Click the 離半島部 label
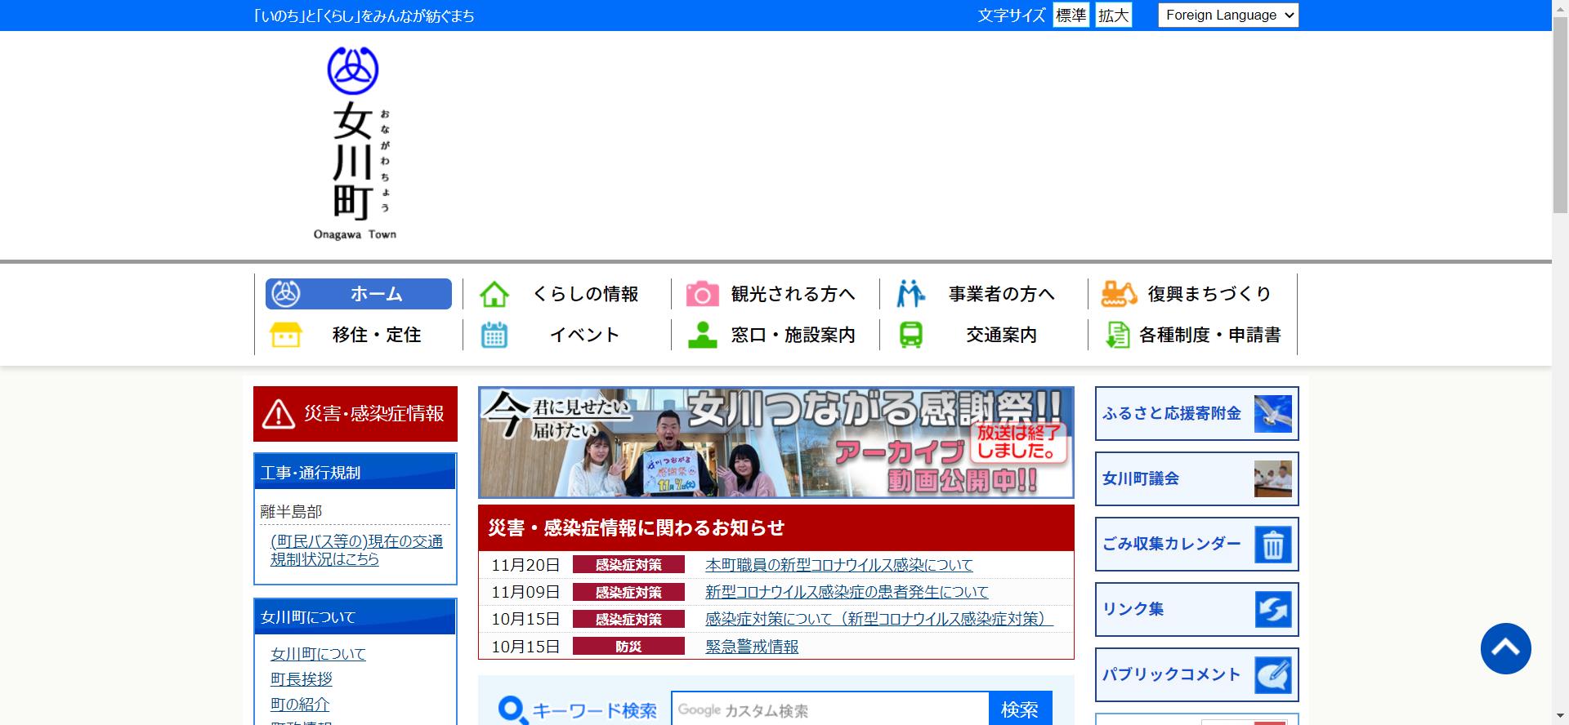The height and width of the screenshot is (725, 1569). [292, 512]
